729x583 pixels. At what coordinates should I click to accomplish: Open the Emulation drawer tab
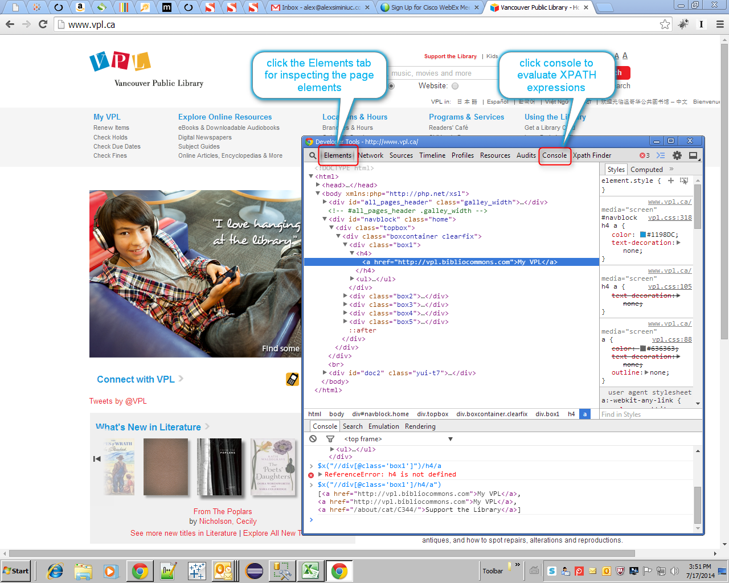383,426
